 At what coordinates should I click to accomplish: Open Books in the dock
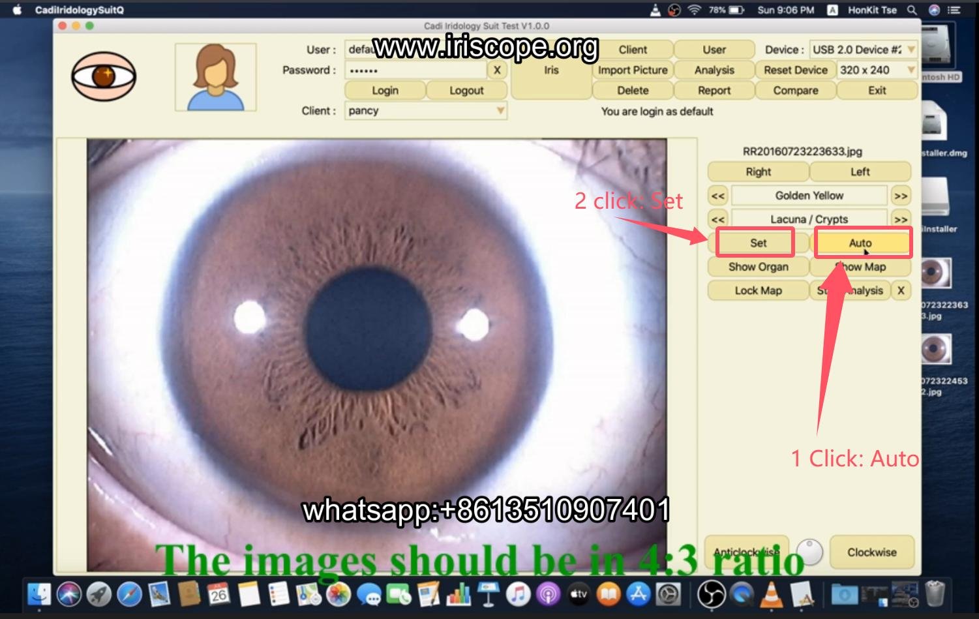point(609,594)
